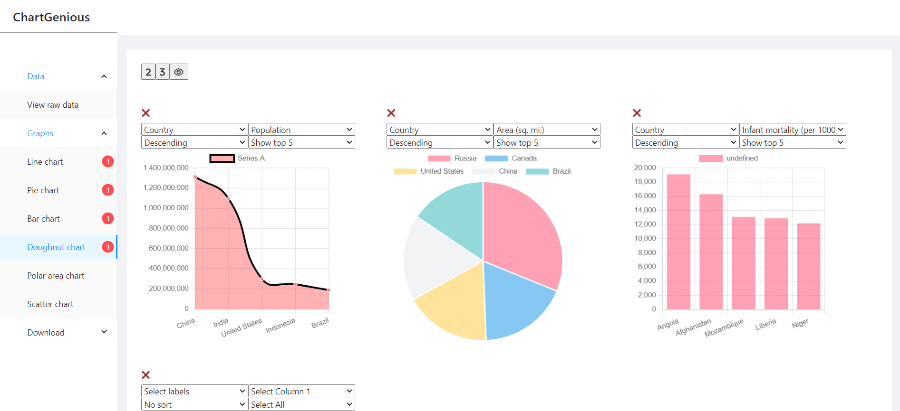
Task: Open bar chart Descending sort dropdown
Action: click(686, 142)
